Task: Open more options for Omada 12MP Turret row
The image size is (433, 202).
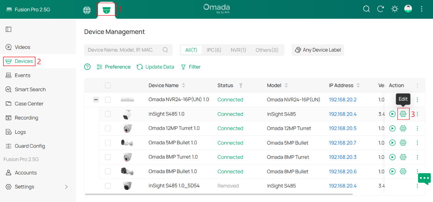Action: [417, 128]
